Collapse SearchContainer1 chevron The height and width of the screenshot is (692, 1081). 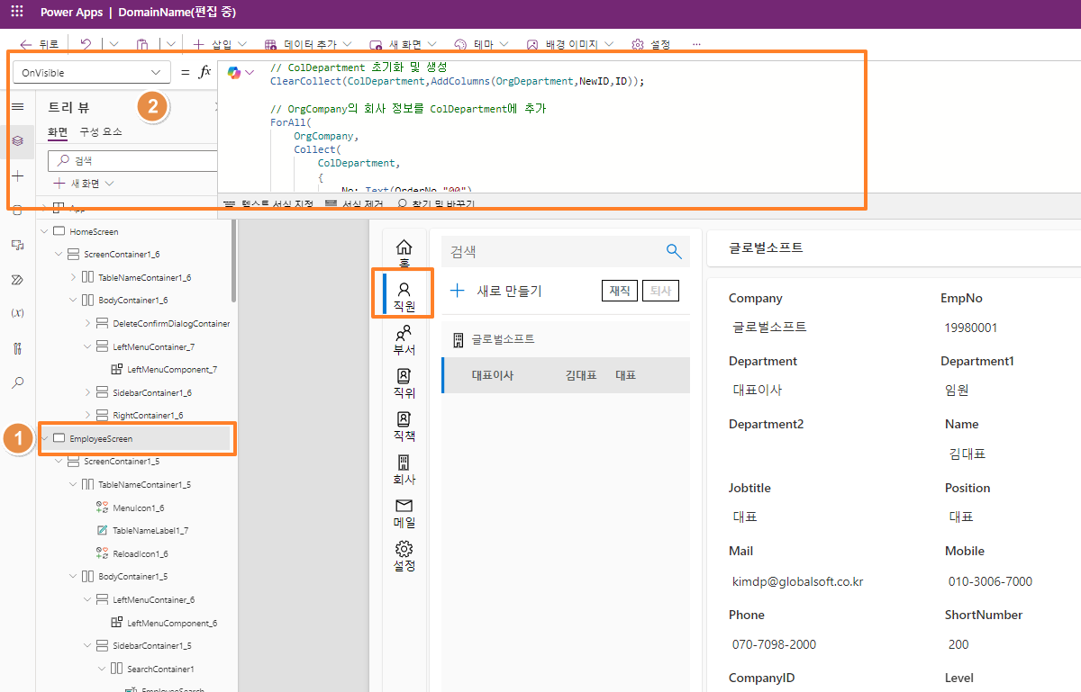coord(102,669)
